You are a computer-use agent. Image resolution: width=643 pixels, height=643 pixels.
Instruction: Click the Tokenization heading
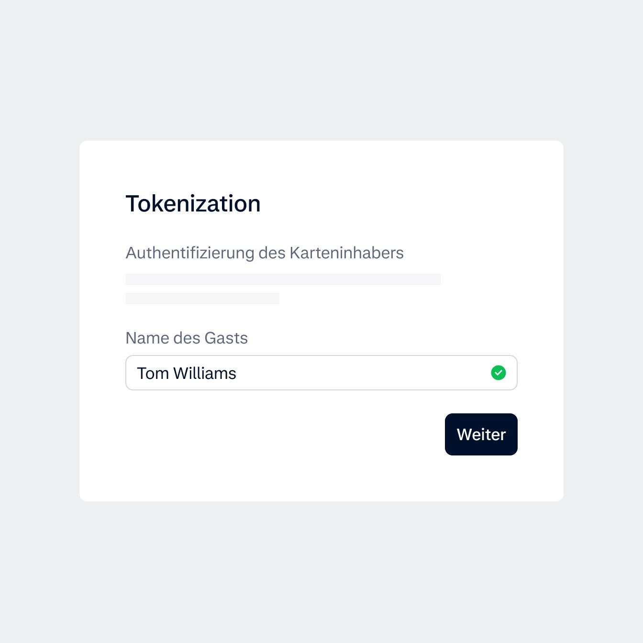point(193,204)
